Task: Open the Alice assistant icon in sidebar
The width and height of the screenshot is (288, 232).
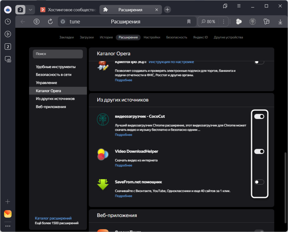Action: coord(8,10)
